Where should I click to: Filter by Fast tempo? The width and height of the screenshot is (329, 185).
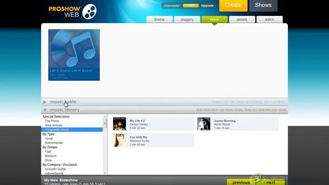(48, 152)
